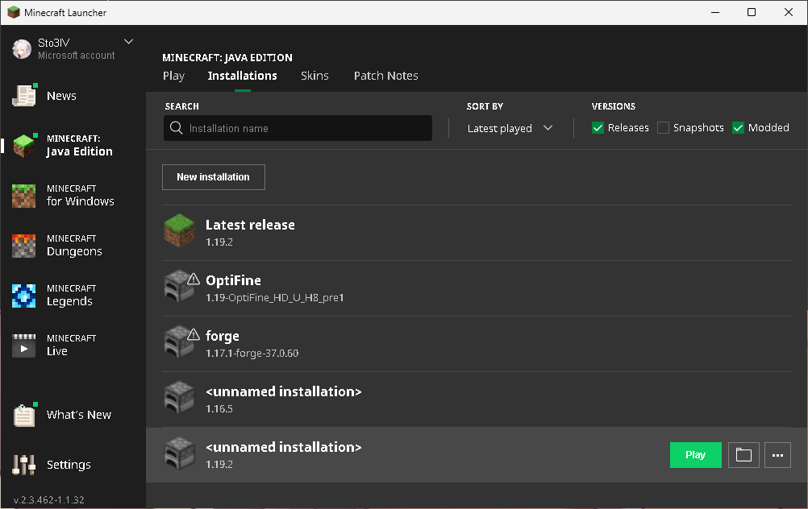Open the What's New clipboard icon

(24, 415)
